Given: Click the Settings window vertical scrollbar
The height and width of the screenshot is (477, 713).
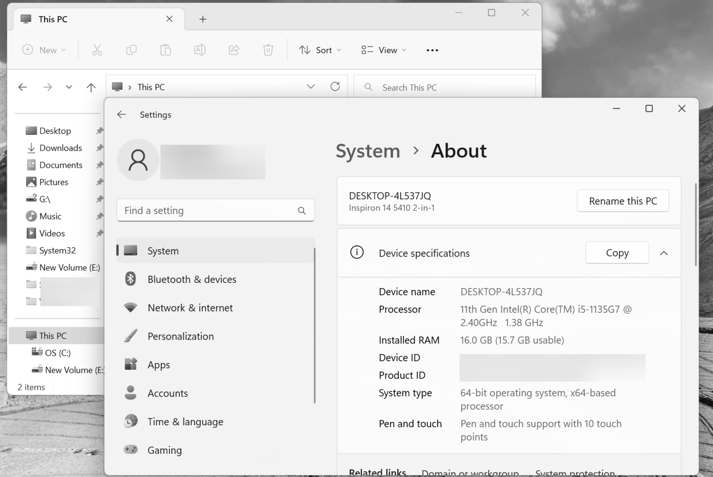Looking at the screenshot, I should (696, 225).
